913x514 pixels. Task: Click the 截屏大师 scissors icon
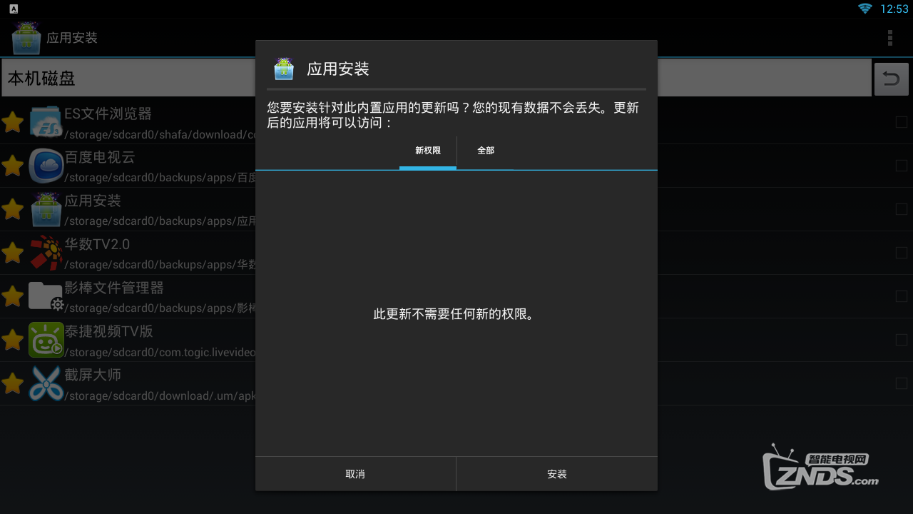(46, 383)
